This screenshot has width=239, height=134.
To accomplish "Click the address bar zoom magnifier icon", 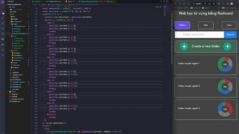I will [205, 4].
